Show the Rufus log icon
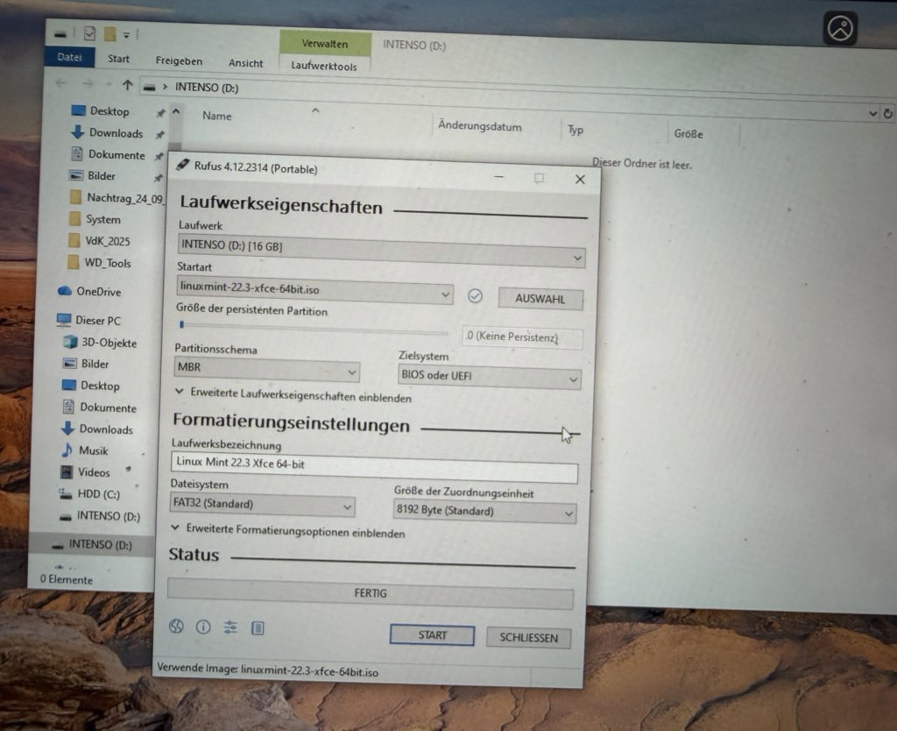 tap(258, 628)
